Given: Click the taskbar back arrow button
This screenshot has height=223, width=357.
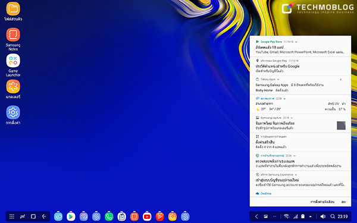Looking at the screenshot, I should point(44,216).
